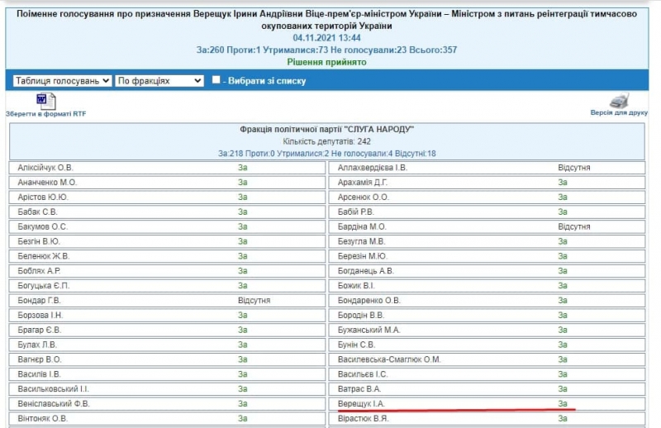Expand the 'По фракціях' dropdown
Screen dimensions: 661x428
[x=159, y=80]
